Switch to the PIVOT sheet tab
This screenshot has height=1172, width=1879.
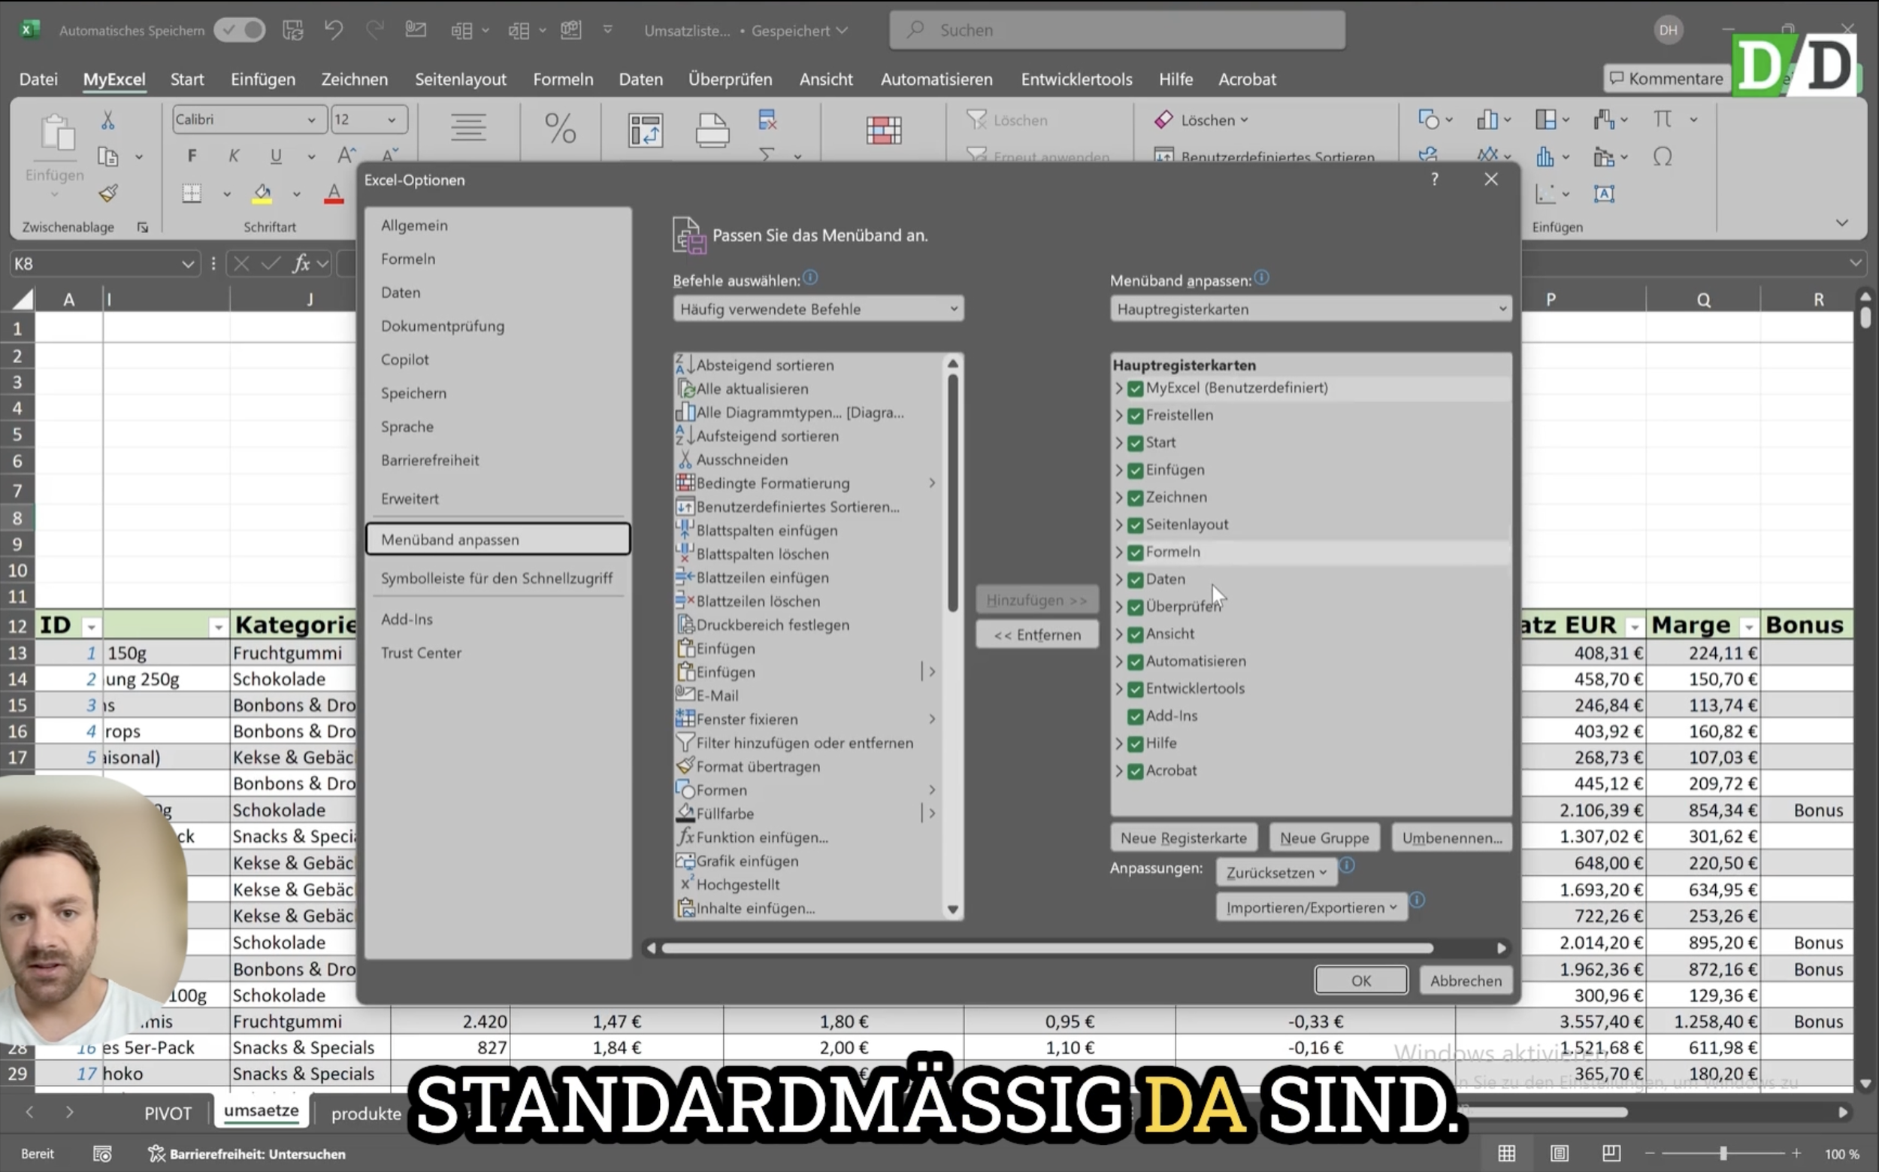[168, 1113]
